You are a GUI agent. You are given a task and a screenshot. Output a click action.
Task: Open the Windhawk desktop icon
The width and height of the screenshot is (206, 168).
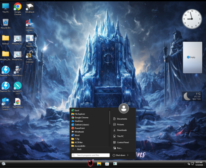pyautogui.click(x=30, y=8)
